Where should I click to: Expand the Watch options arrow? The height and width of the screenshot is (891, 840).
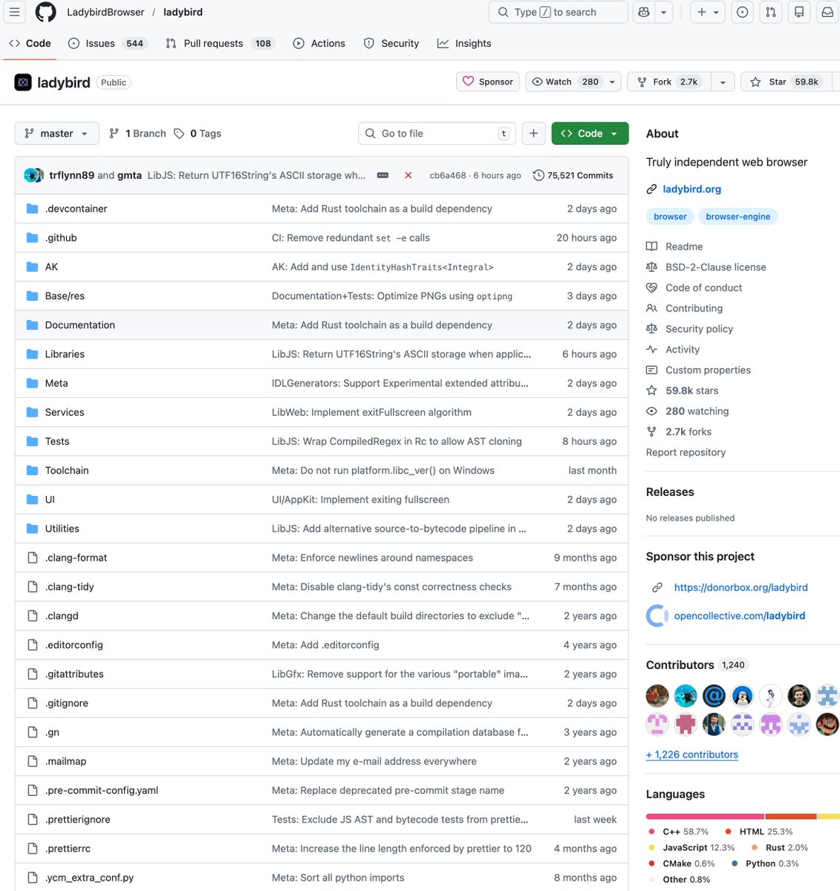[x=613, y=82]
